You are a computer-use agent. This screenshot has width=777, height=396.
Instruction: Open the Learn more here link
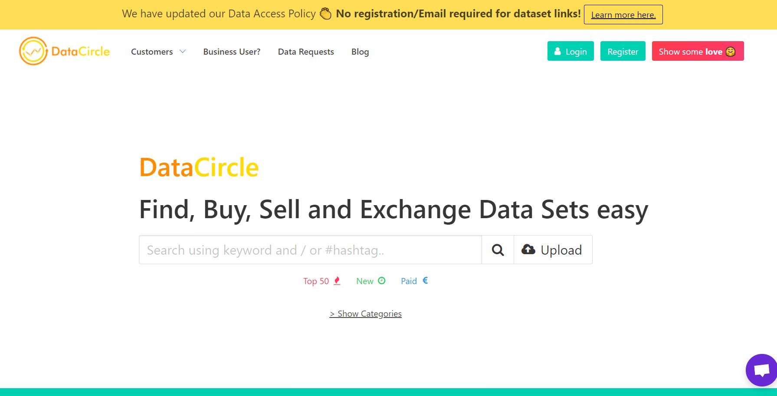click(x=623, y=15)
